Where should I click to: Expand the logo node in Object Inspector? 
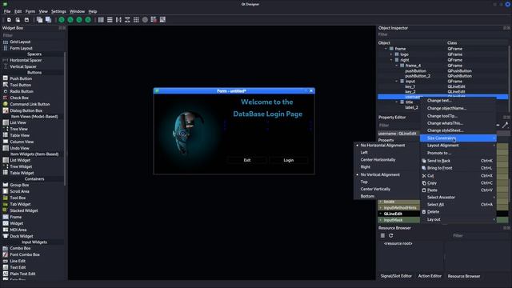[x=391, y=54]
